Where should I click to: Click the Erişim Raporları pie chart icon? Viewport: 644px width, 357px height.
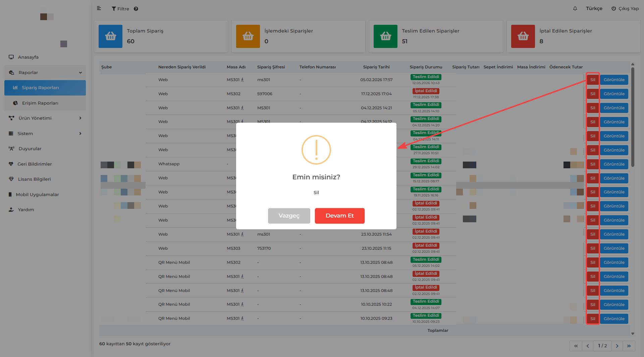[x=15, y=103]
